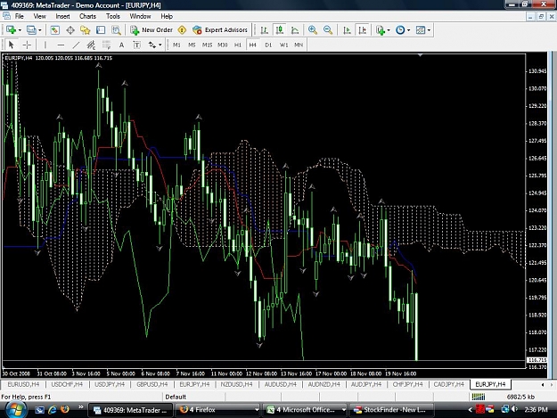Open the Profiles icon
The image size is (557, 418).
31,30
